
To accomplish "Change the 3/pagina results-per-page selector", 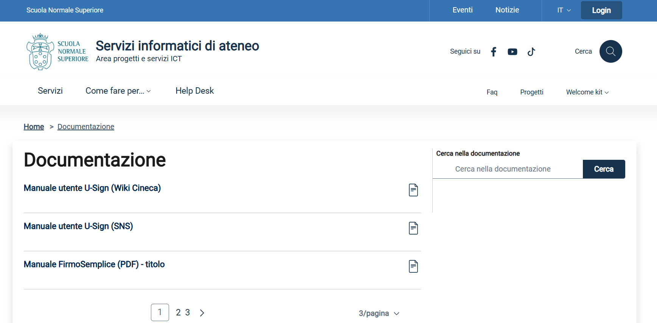I will coord(379,314).
